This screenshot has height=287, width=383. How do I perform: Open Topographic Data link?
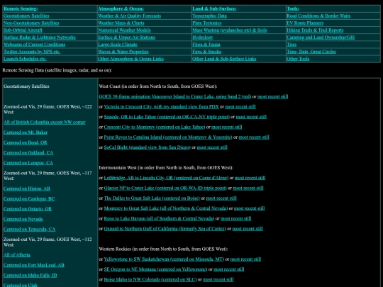point(209,16)
